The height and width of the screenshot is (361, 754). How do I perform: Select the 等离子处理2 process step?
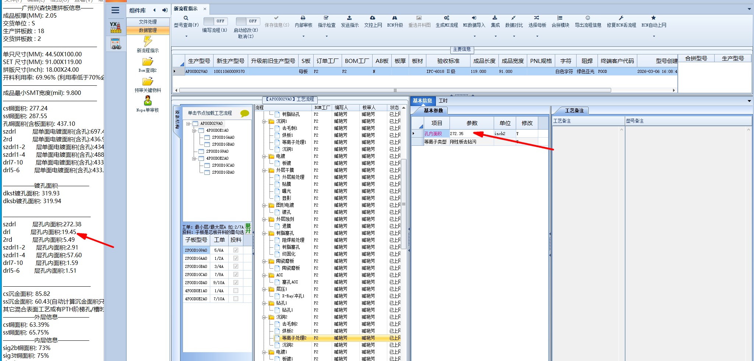pyautogui.click(x=294, y=338)
